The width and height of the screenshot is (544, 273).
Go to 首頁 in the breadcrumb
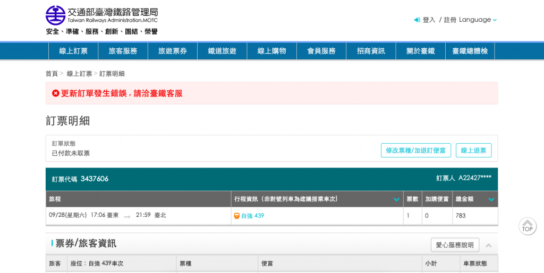point(52,74)
